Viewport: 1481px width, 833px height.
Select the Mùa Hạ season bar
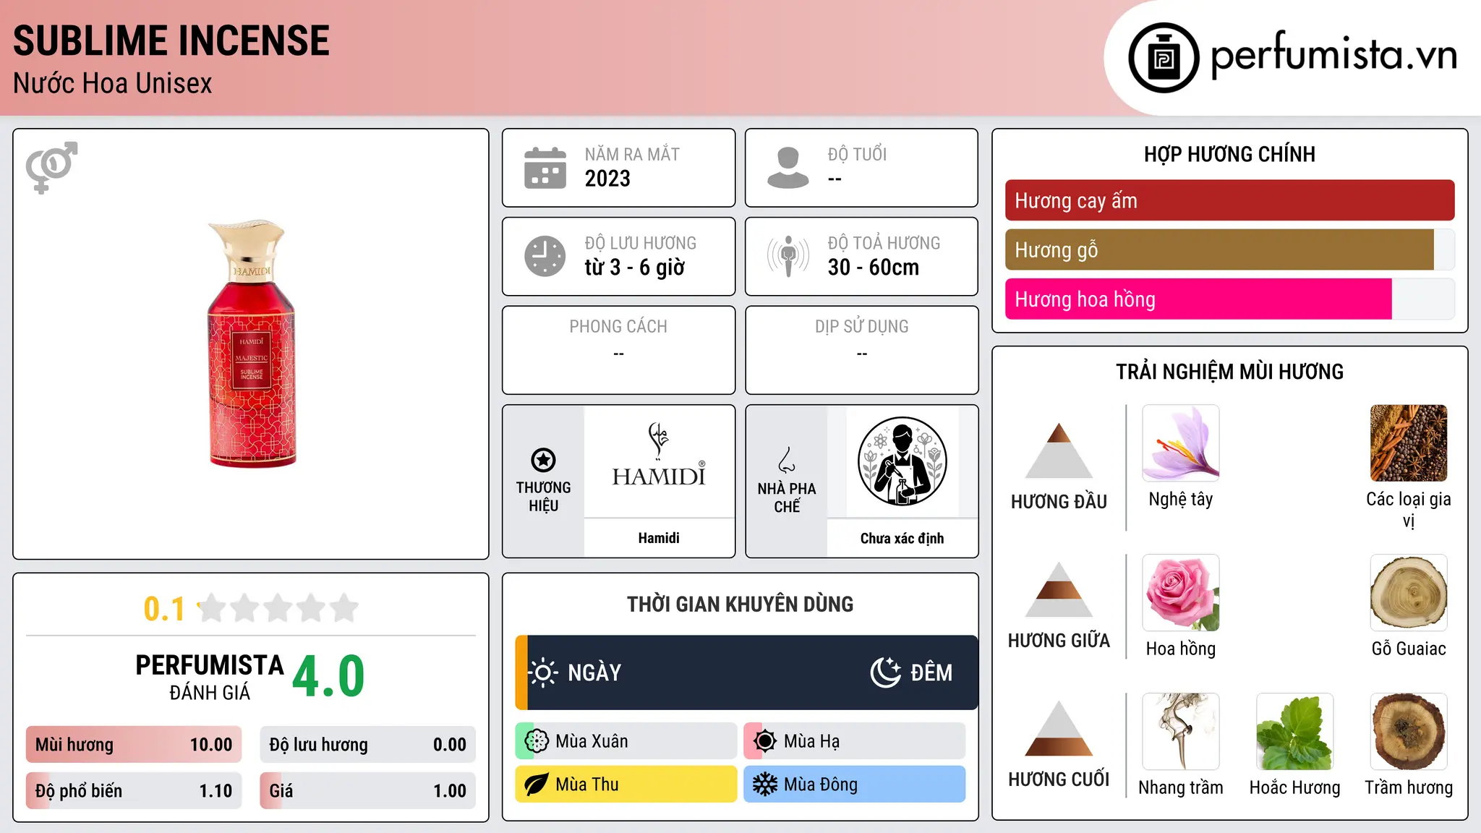pos(855,741)
